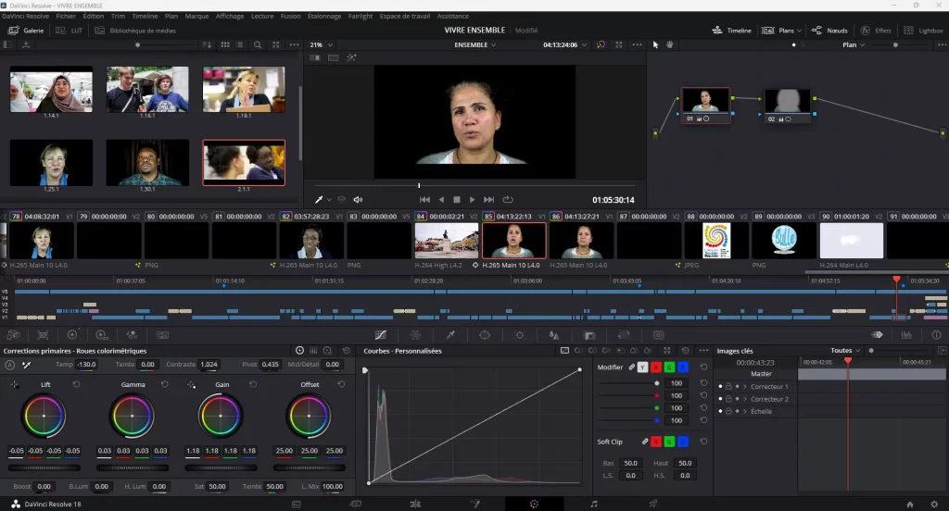Open the Lecture menu
949x511 pixels.
(262, 17)
